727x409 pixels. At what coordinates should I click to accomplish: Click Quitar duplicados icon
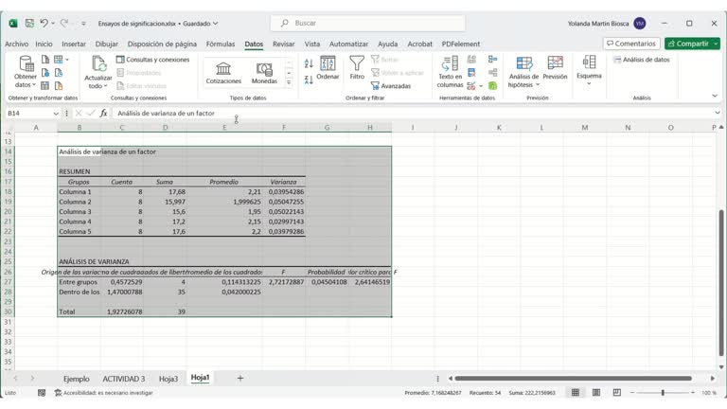[x=471, y=72]
